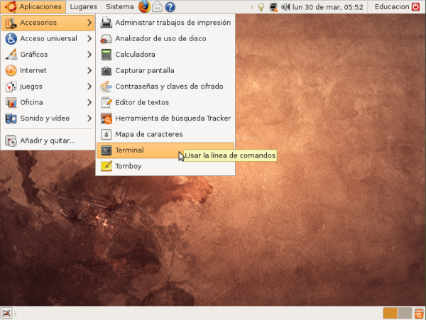Image resolution: width=426 pixels, height=320 pixels.
Task: Open the Sistema menu
Action: [x=119, y=7]
